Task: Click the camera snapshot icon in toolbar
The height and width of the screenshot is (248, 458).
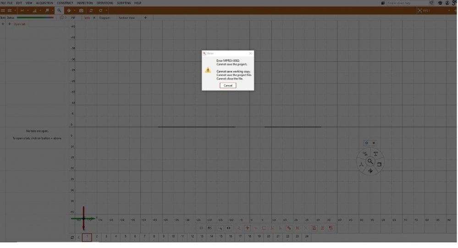Action: [82, 11]
